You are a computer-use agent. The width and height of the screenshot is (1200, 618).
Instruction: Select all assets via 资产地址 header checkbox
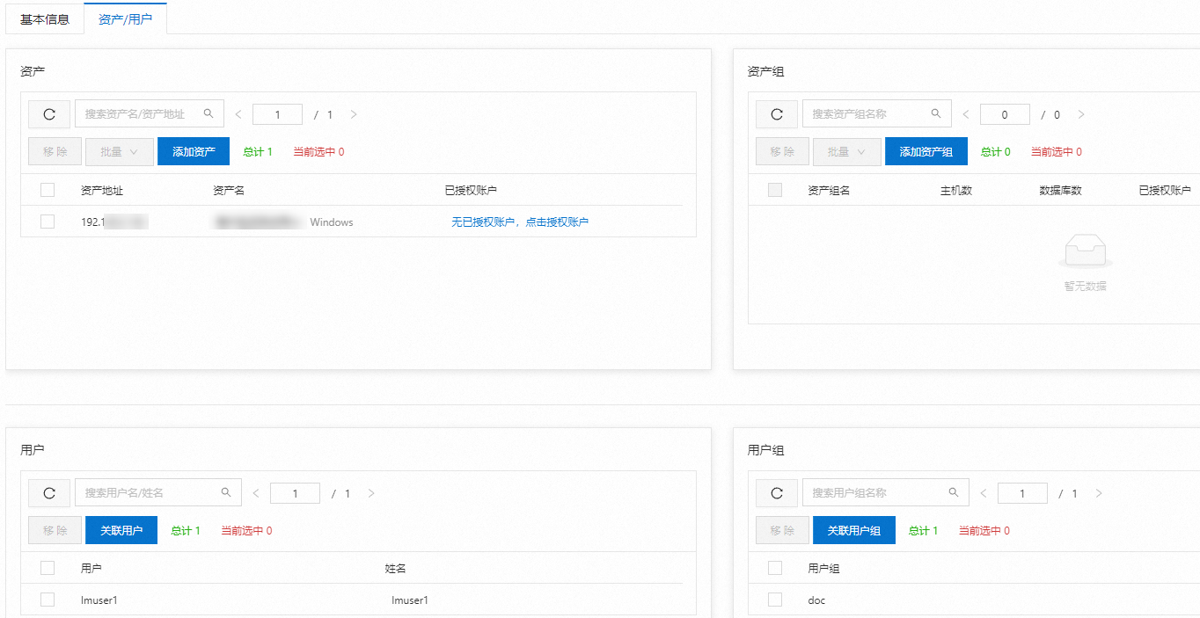[48, 190]
